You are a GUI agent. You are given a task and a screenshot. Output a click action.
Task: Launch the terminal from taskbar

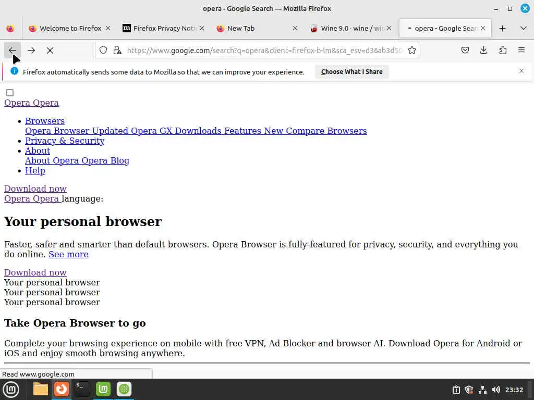tap(82, 389)
